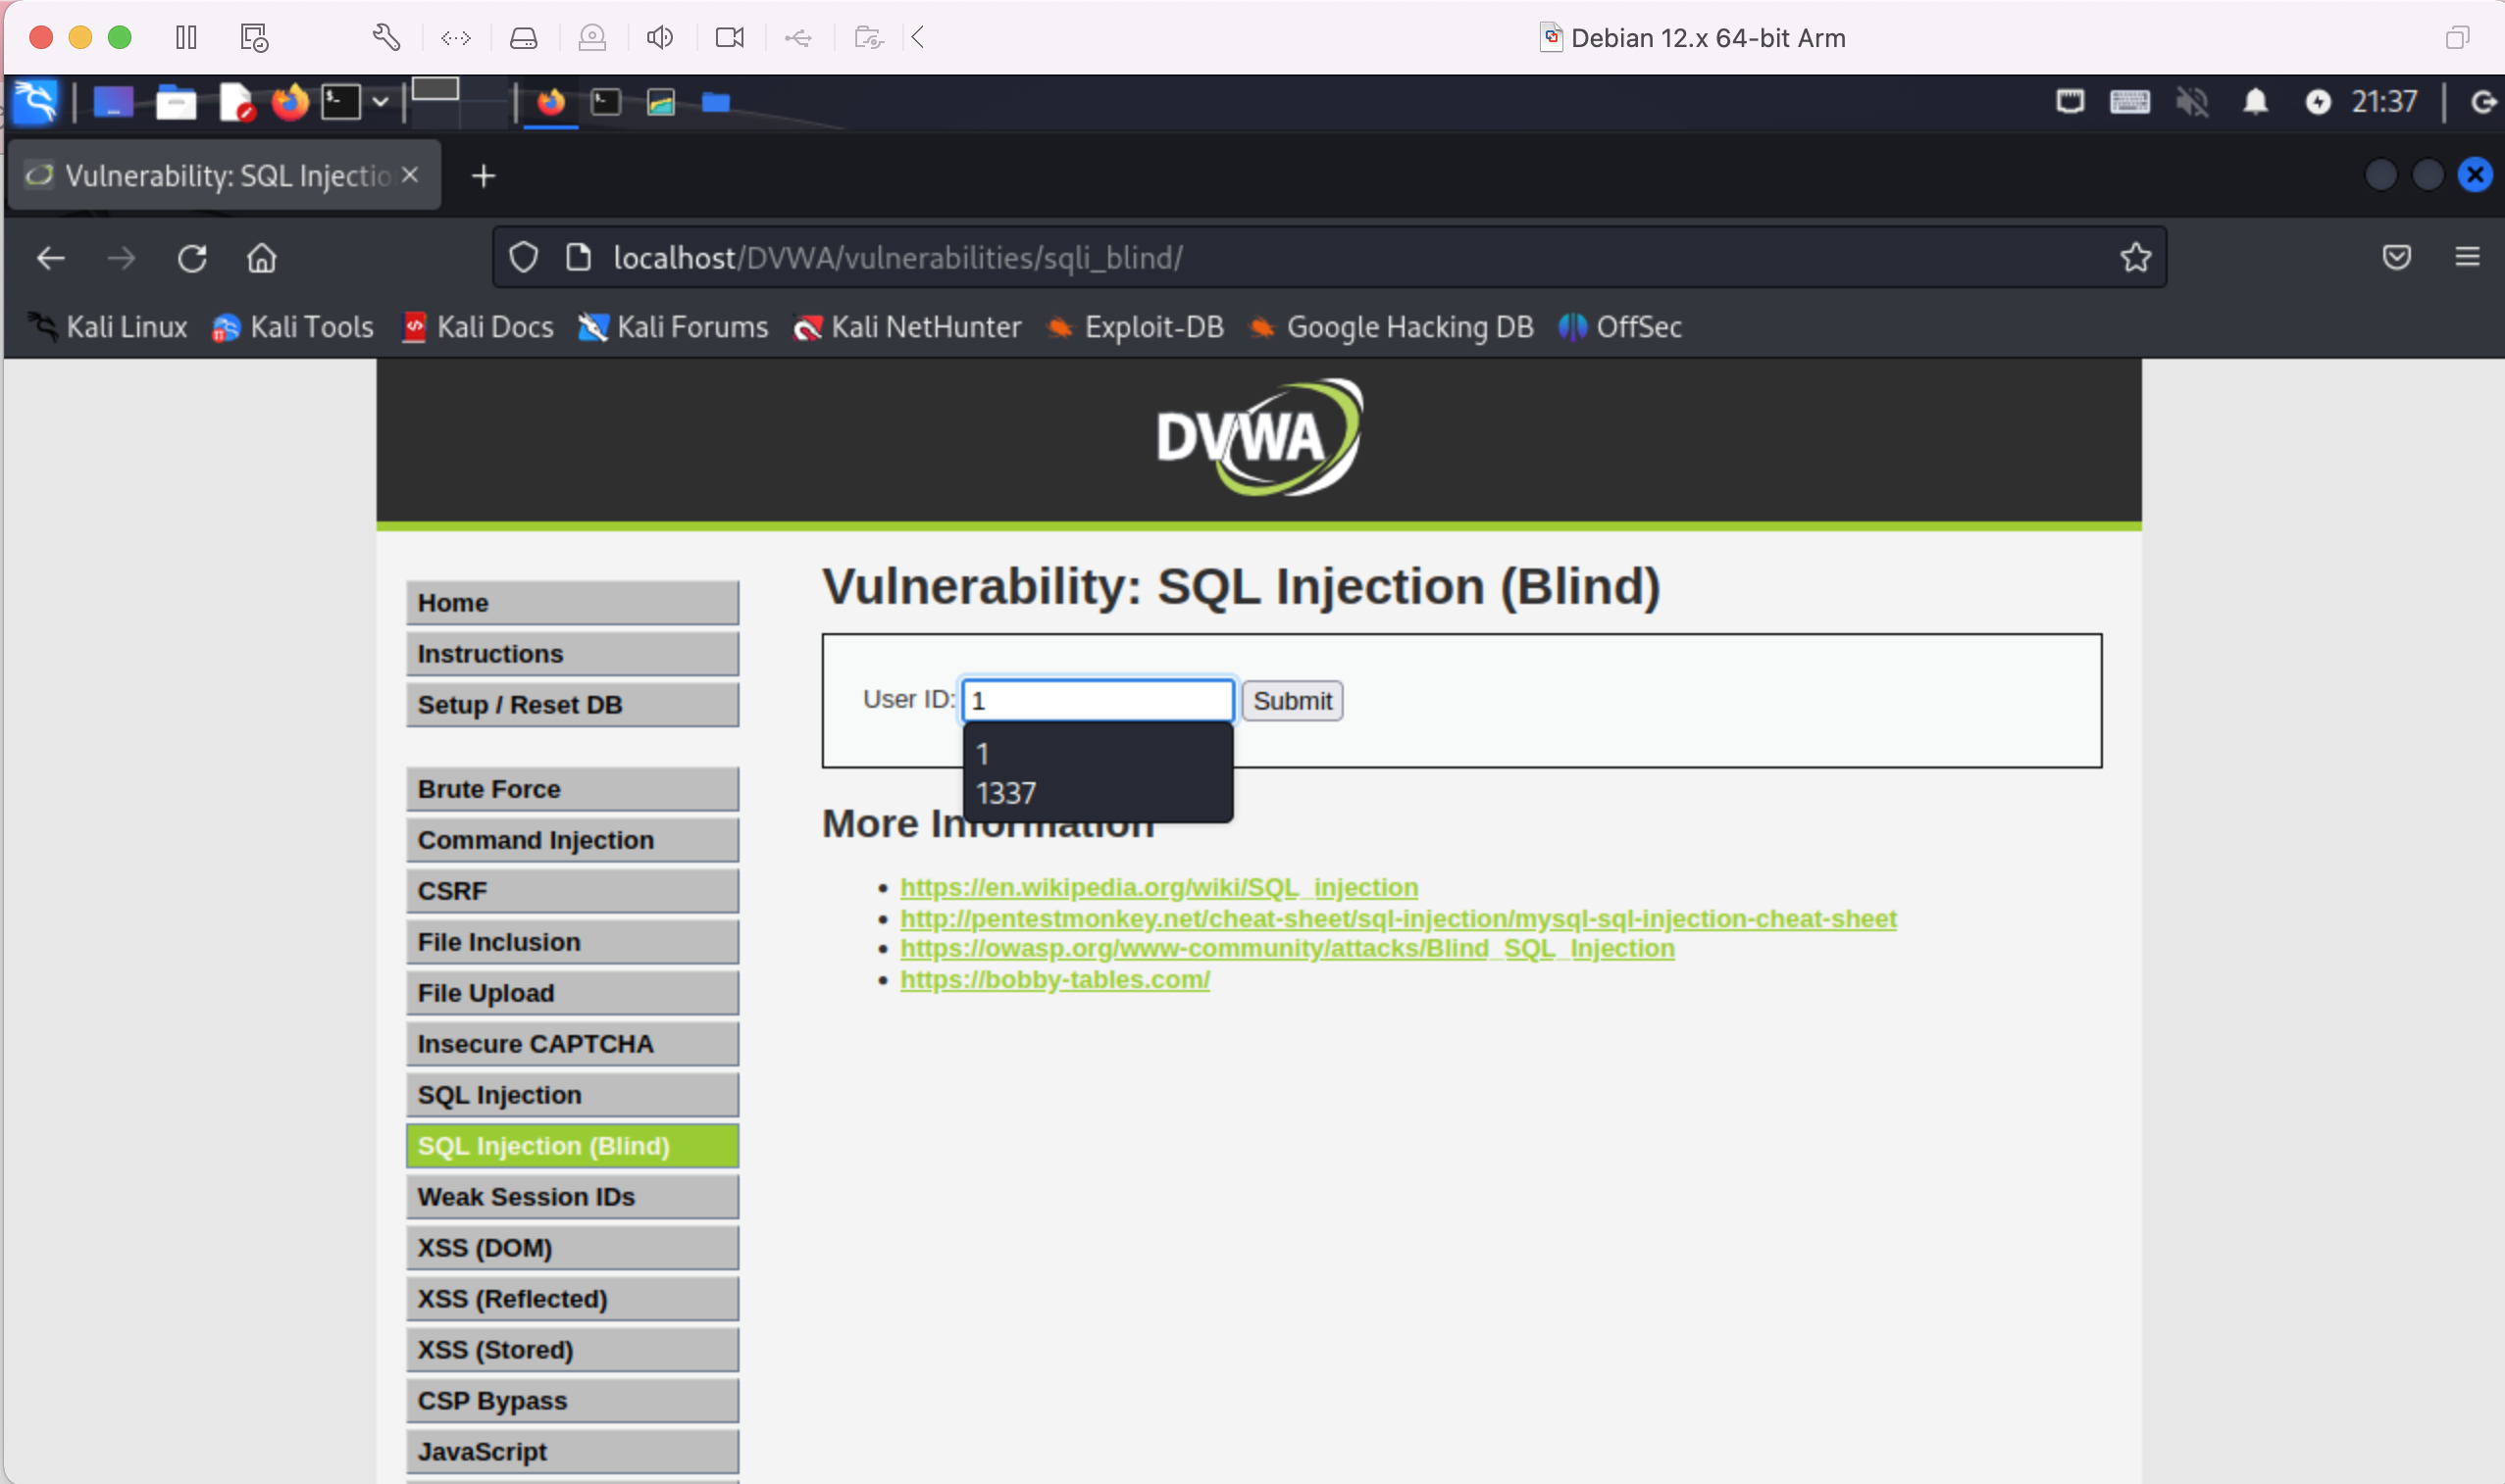Viewport: 2505px width, 1484px height.
Task: Toggle the VM sound speaker icon
Action: tap(659, 38)
